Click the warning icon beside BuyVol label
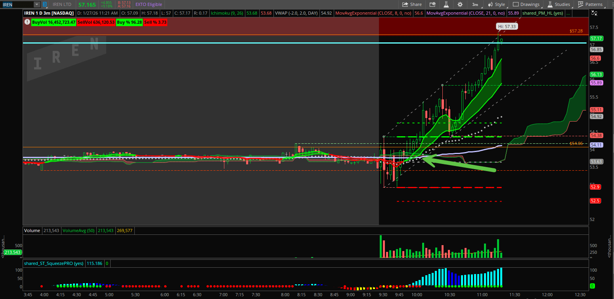The image size is (614, 299). [x=27, y=22]
